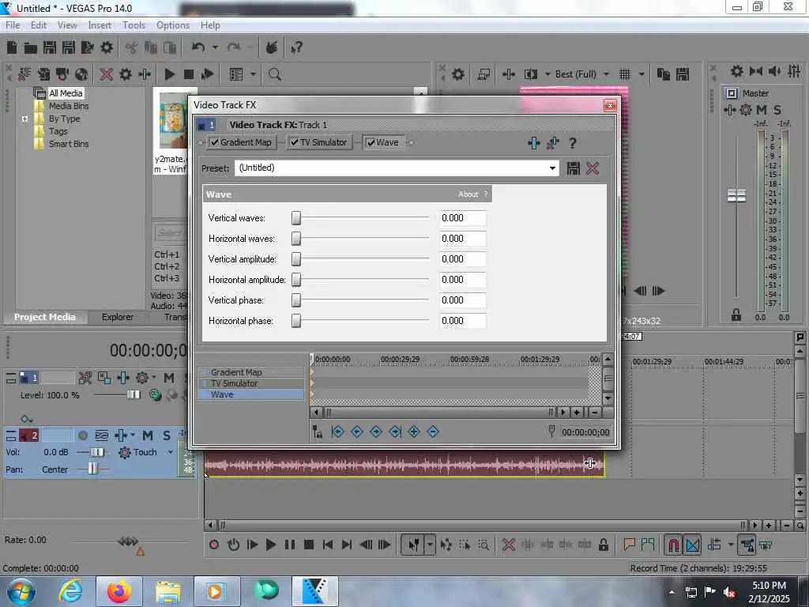Toggle the Enable Snapping magnet icon
This screenshot has height=607, width=809.
click(673, 545)
